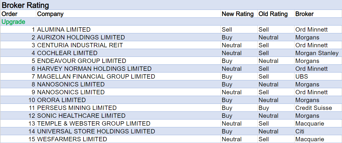Select the WESFARMERS LIMITED company cell
342x143 pixels.
(72, 139)
